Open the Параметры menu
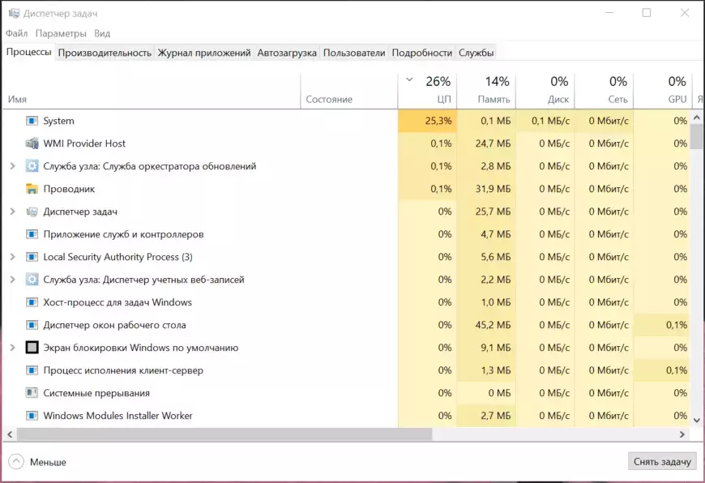Screen dimensions: 705x483 61,33
